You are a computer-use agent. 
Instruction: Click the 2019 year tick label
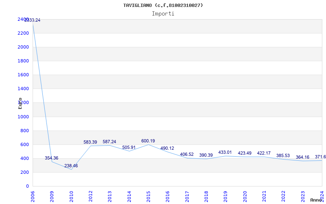[x=226, y=197]
